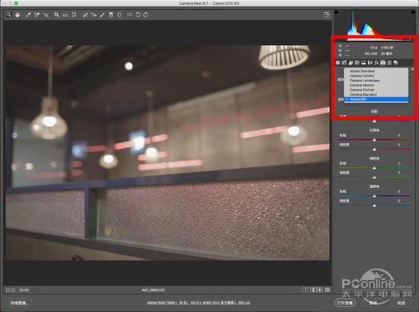The image size is (419, 312).
Task: Select the Straighten tool
Action: coord(66,15)
